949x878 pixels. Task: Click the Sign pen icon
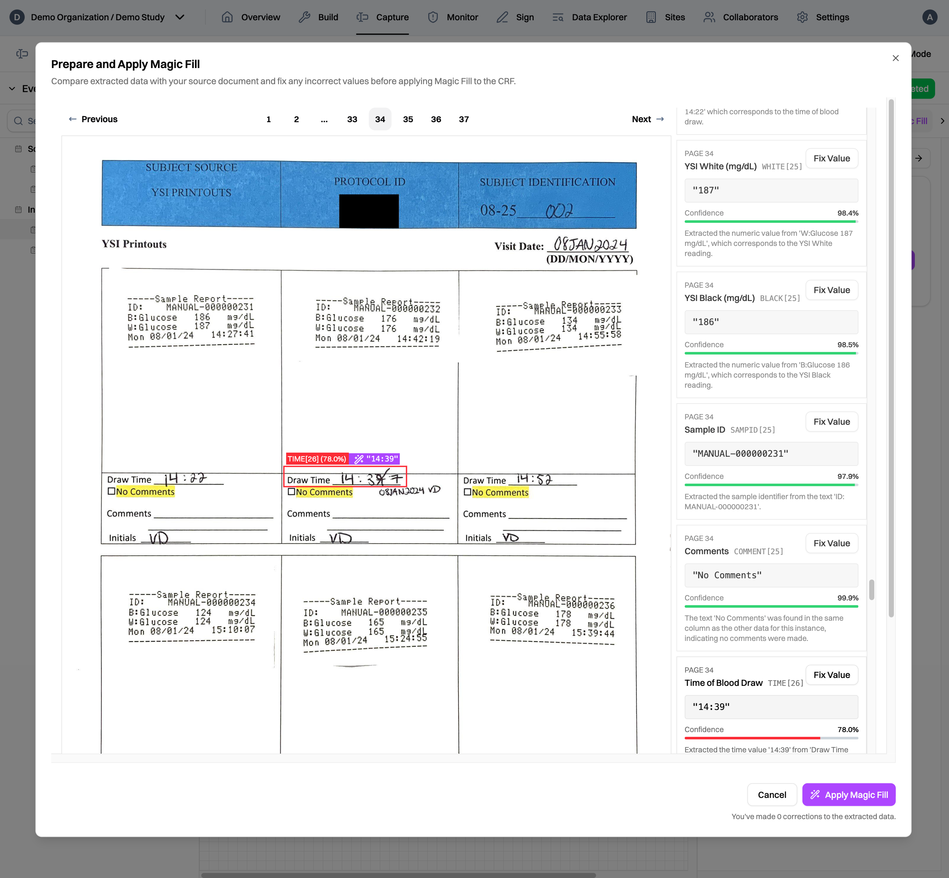click(502, 17)
